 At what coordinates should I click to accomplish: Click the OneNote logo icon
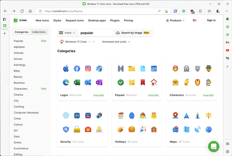click(x=99, y=82)
